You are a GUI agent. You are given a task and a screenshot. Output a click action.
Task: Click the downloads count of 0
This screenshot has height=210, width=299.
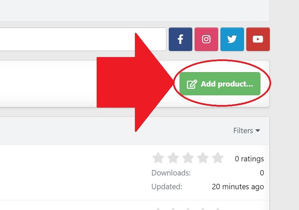pyautogui.click(x=262, y=173)
